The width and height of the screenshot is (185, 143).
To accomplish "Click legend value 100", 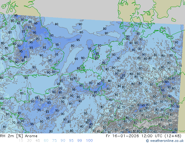I will coord(89,141).
